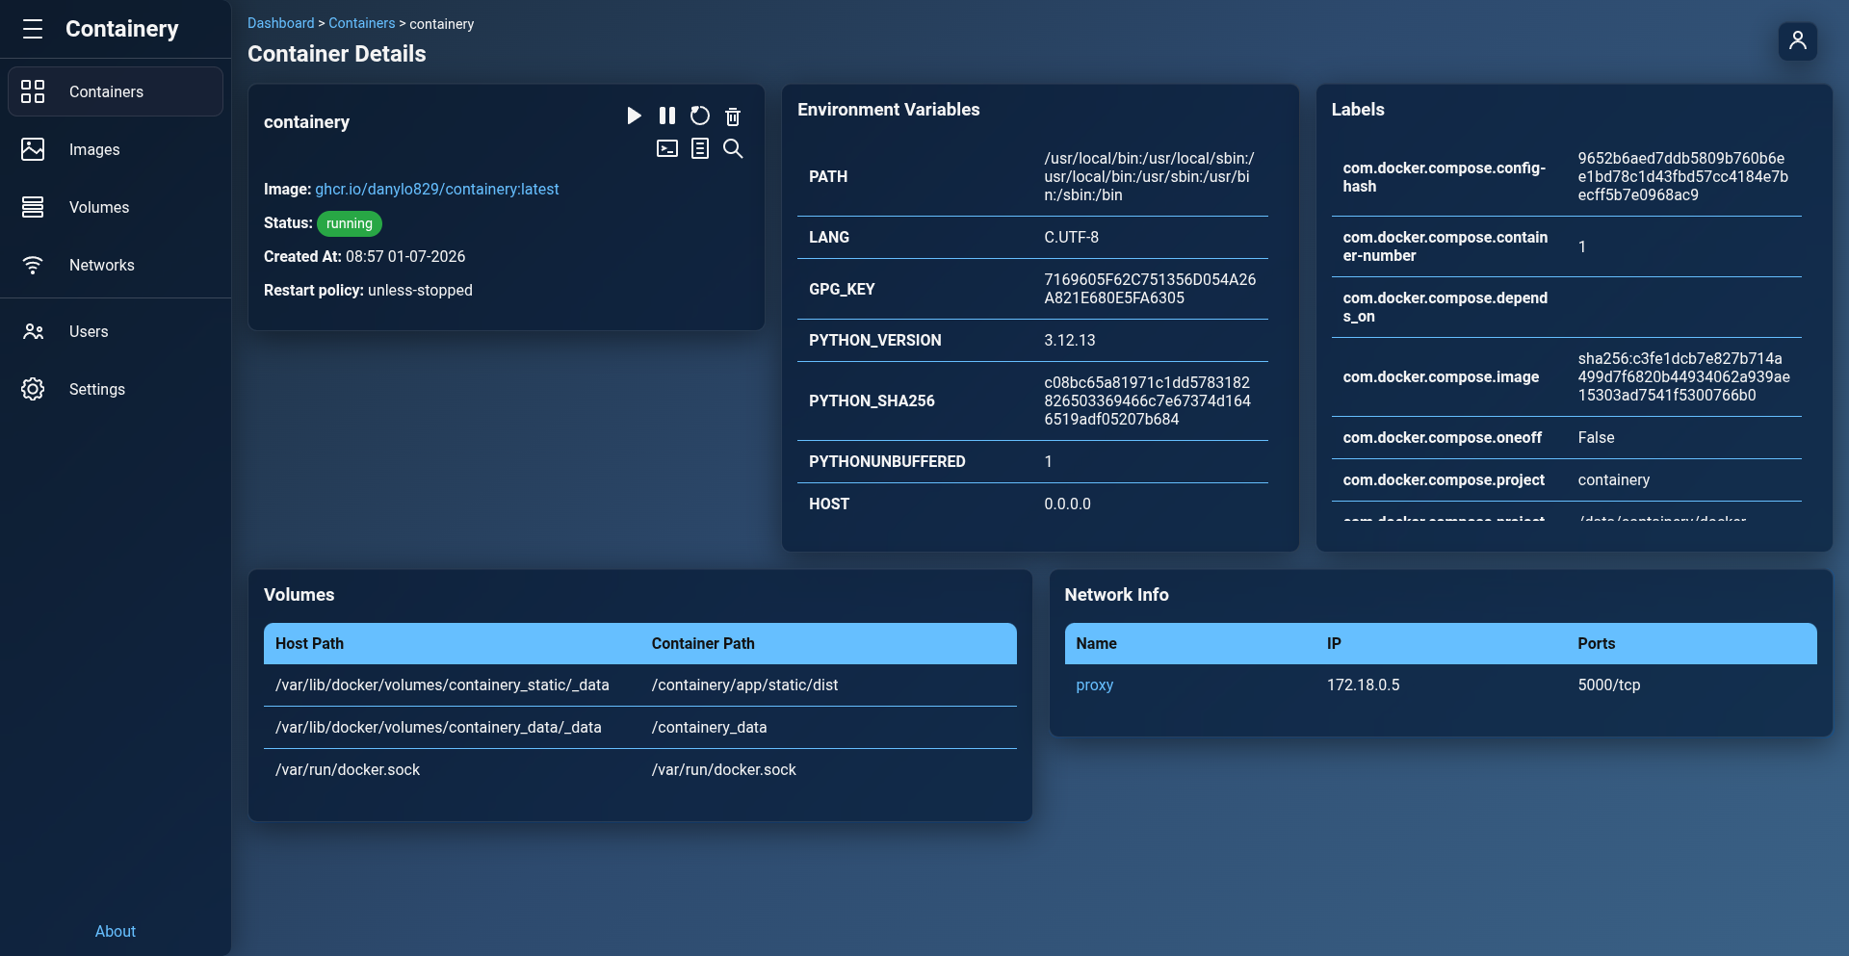The width and height of the screenshot is (1849, 956).
Task: Inspect the container with the magnifier icon
Action: [x=733, y=148]
